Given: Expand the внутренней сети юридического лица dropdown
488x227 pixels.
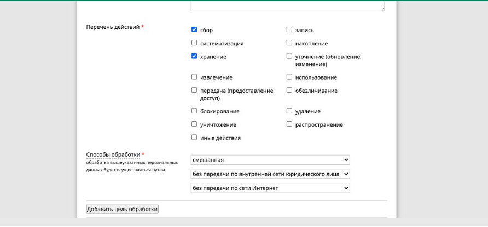Looking at the screenshot, I should click(270, 174).
